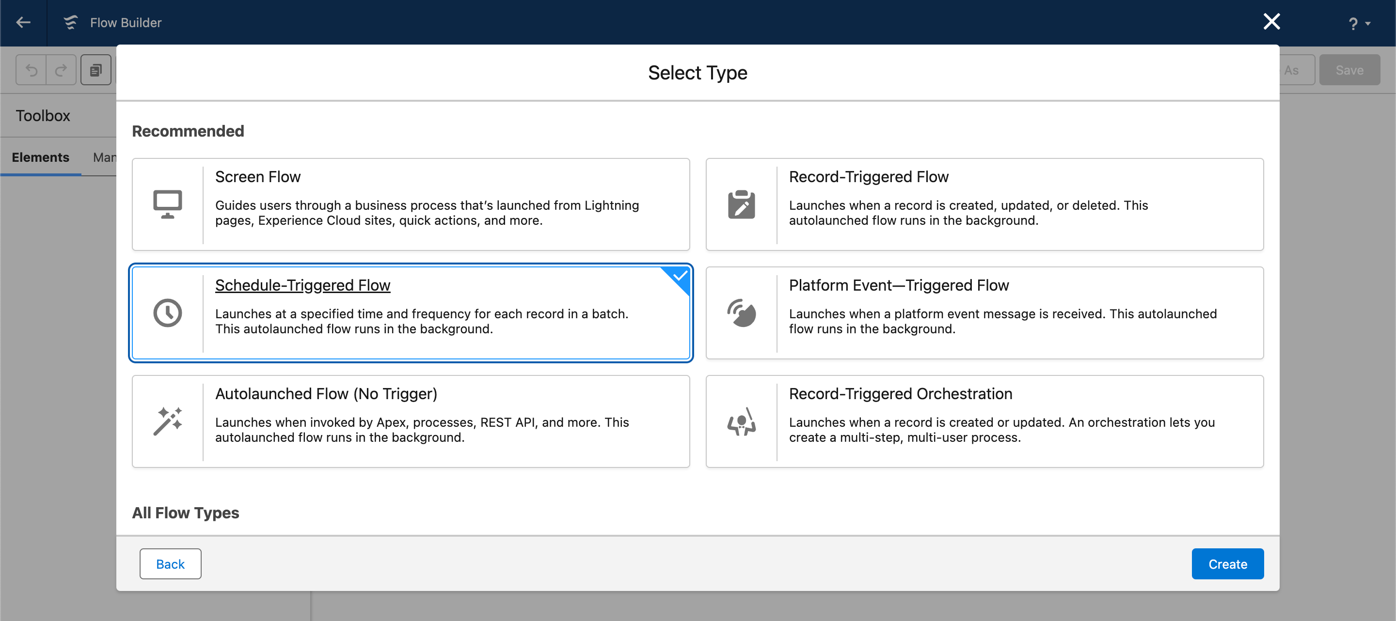Select the Schedule-Triggered Flow option
This screenshot has height=621, width=1396.
[x=410, y=313]
